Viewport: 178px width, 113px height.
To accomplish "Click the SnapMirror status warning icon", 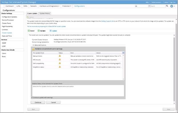I will (x=60, y=67).
